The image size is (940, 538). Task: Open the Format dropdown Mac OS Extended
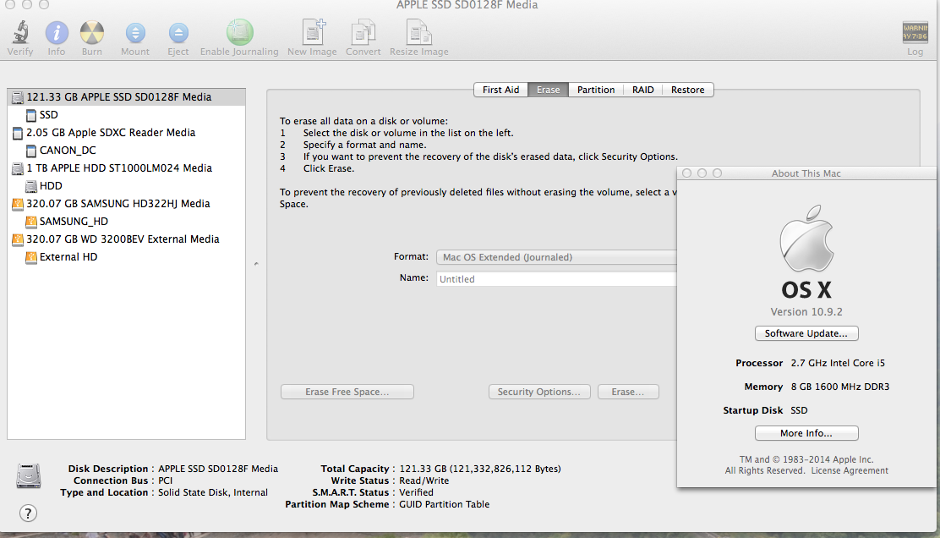[556, 257]
